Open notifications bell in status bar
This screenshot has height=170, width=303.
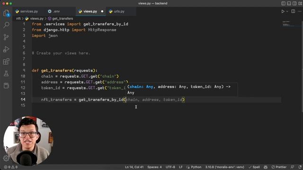tap(300, 167)
